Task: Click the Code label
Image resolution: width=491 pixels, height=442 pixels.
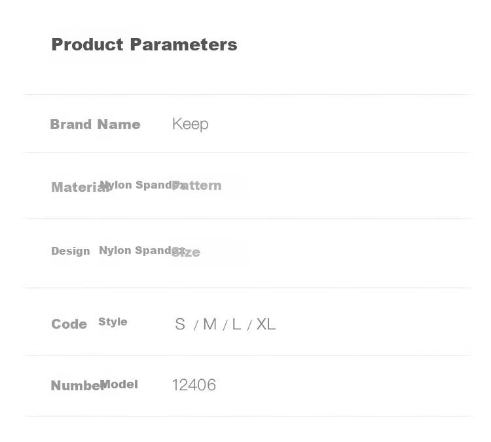Action: coord(69,324)
